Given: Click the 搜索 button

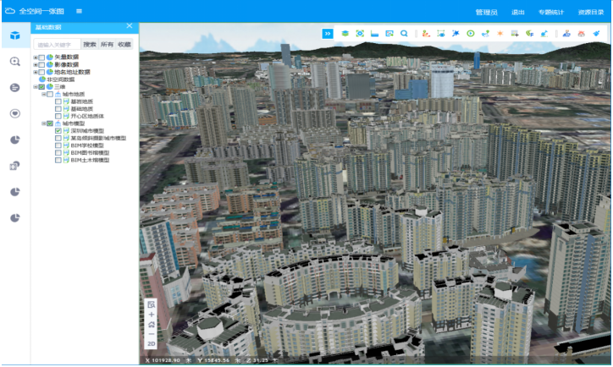Looking at the screenshot, I should pyautogui.click(x=90, y=45).
